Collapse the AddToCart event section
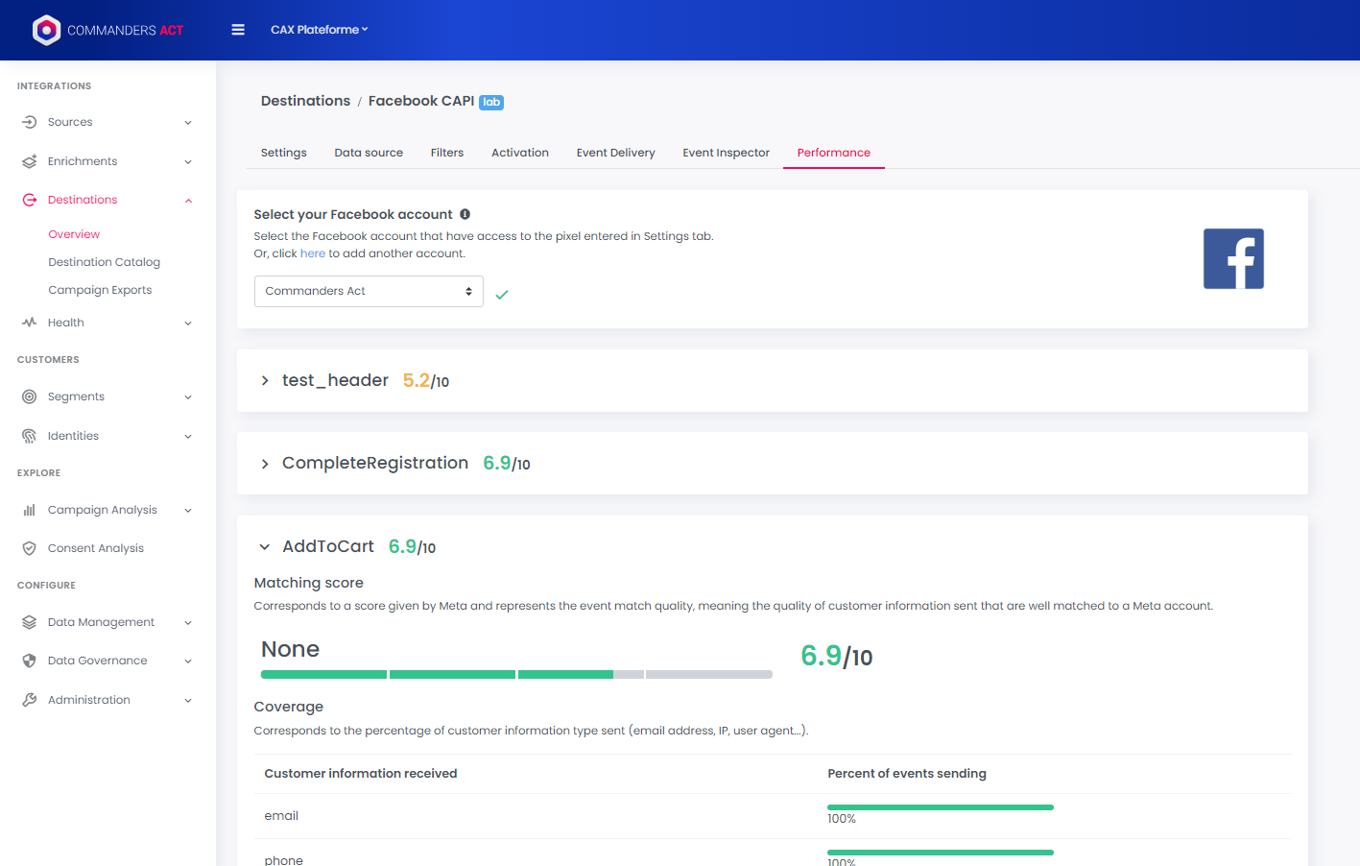Image resolution: width=1360 pixels, height=866 pixels. (x=265, y=547)
